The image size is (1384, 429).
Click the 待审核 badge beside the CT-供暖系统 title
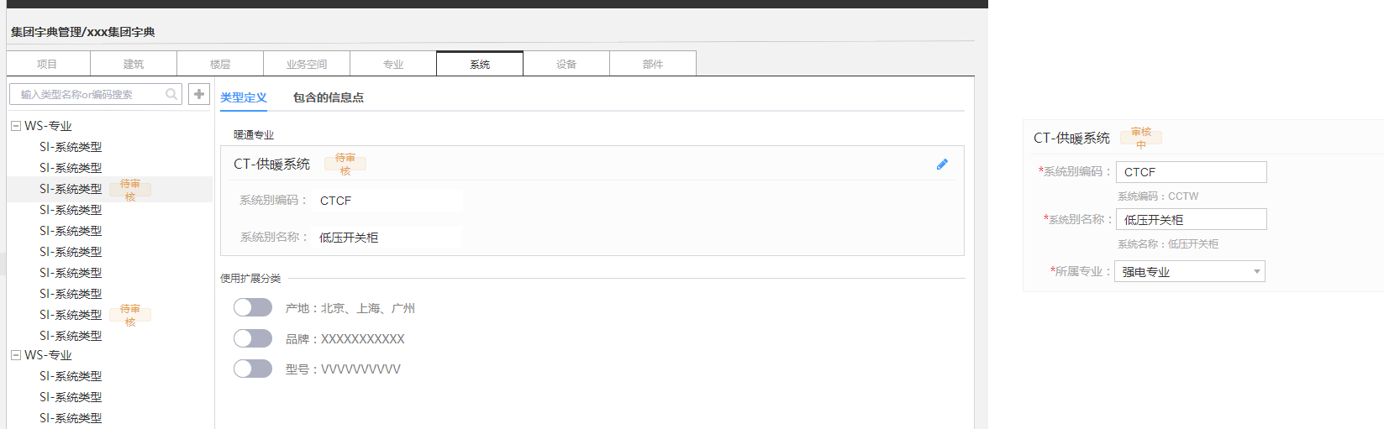(x=345, y=164)
